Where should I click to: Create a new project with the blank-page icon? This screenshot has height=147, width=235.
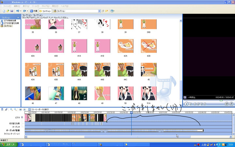click(4, 11)
